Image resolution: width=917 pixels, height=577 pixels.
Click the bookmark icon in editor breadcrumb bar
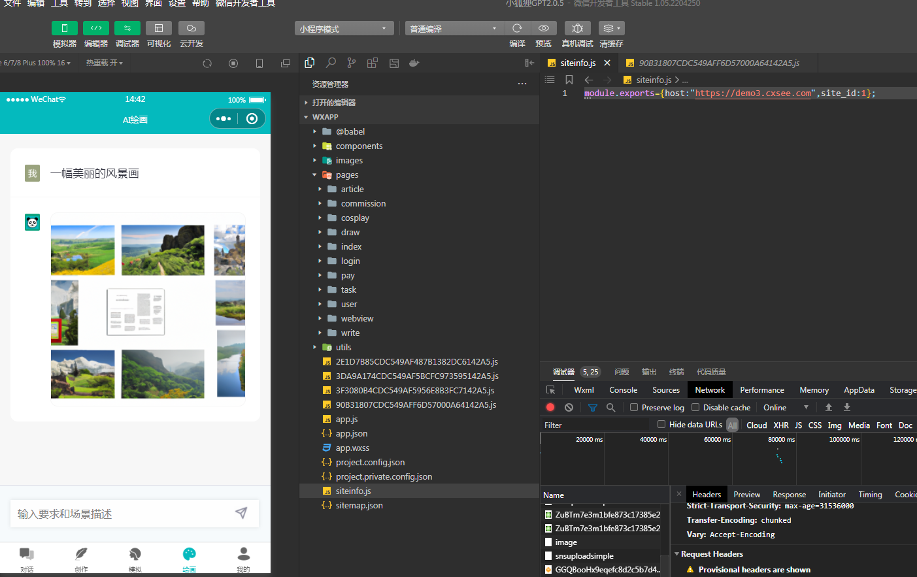point(569,80)
